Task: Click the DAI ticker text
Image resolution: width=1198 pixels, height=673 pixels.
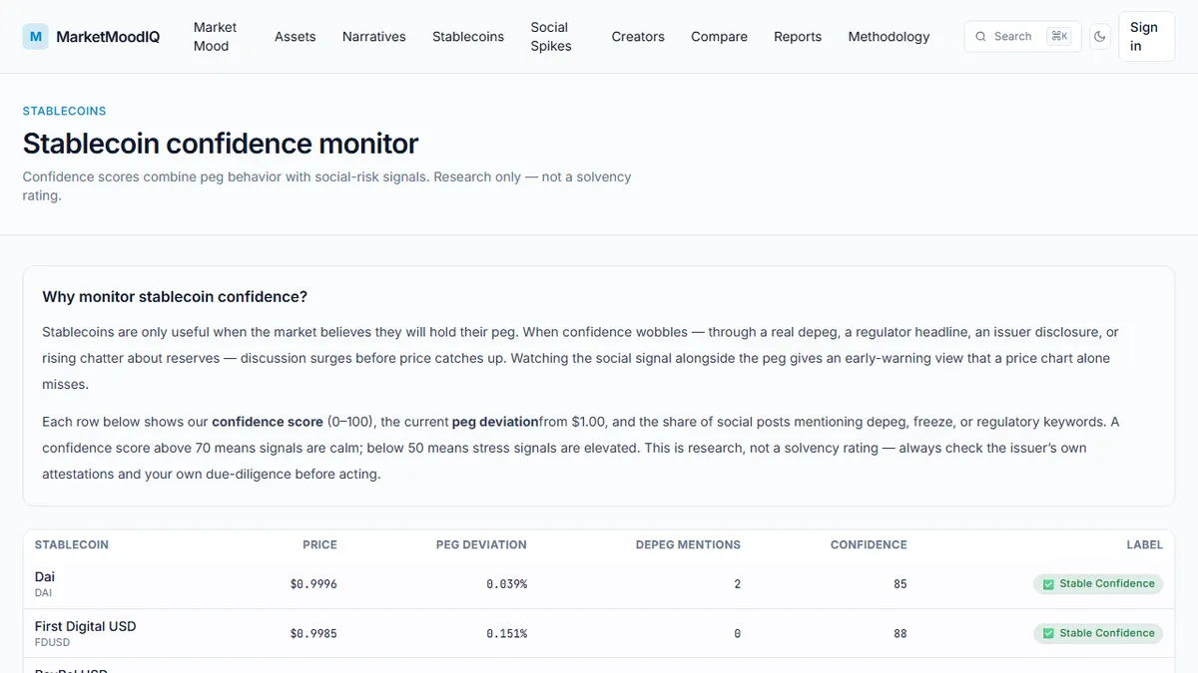Action: pyautogui.click(x=43, y=593)
